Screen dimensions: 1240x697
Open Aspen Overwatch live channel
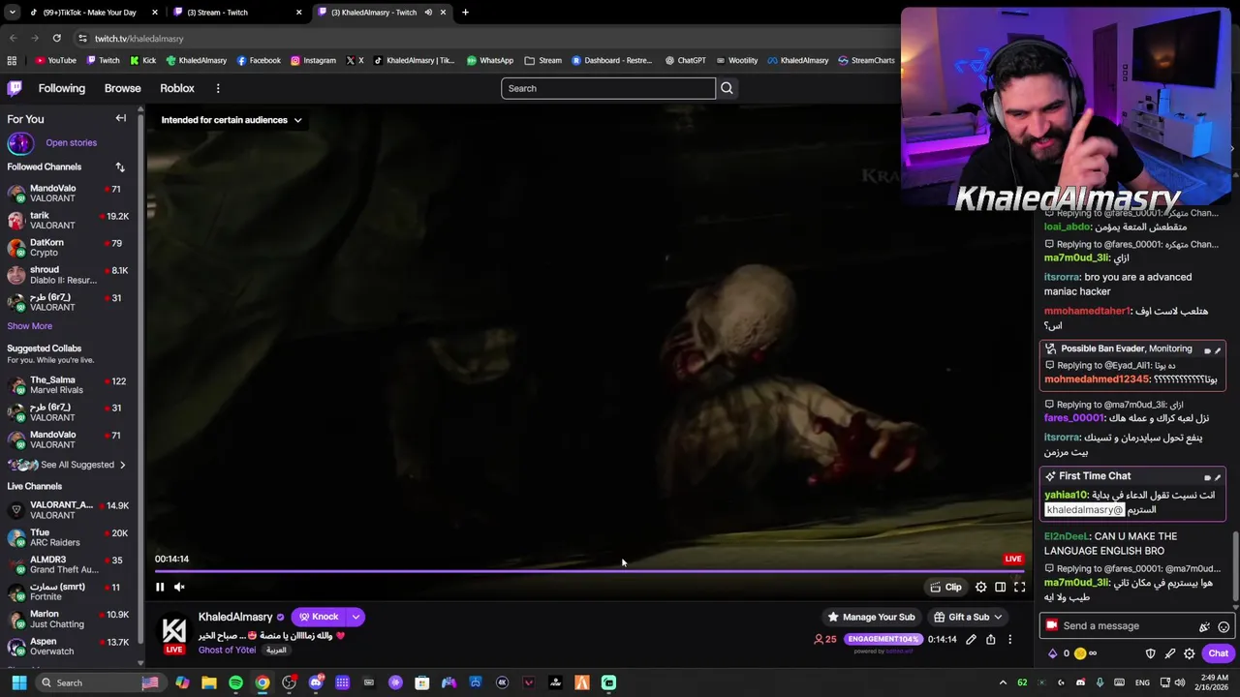(70, 647)
